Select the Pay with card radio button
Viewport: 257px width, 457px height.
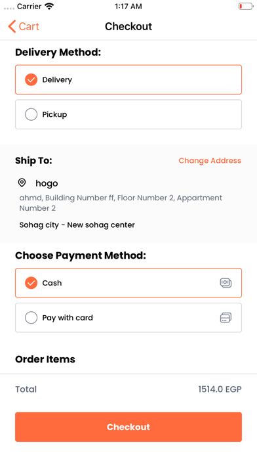[31, 317]
